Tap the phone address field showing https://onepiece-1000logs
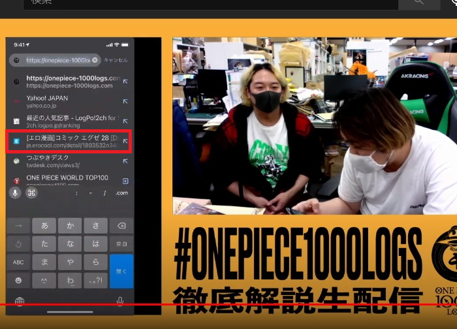The width and height of the screenshot is (457, 329). coord(55,60)
